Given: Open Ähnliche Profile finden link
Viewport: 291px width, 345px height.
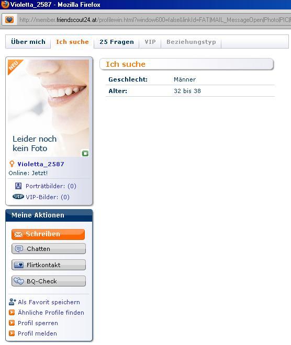Looking at the screenshot, I should [51, 313].
